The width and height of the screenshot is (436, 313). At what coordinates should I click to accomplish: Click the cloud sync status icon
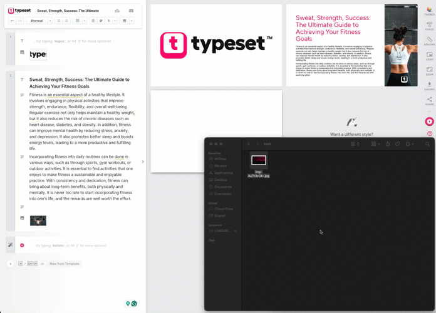pos(117,11)
